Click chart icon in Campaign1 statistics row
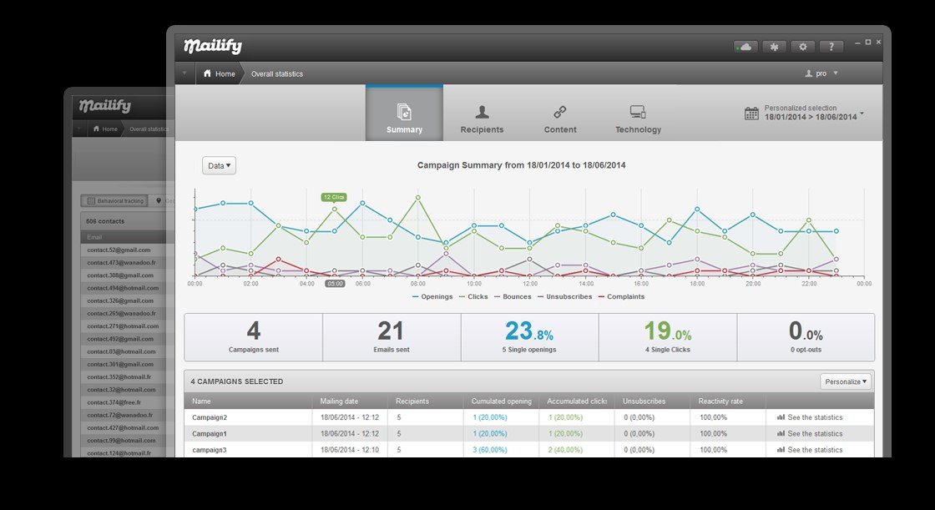Viewport: 935px width, 510px height. click(781, 434)
